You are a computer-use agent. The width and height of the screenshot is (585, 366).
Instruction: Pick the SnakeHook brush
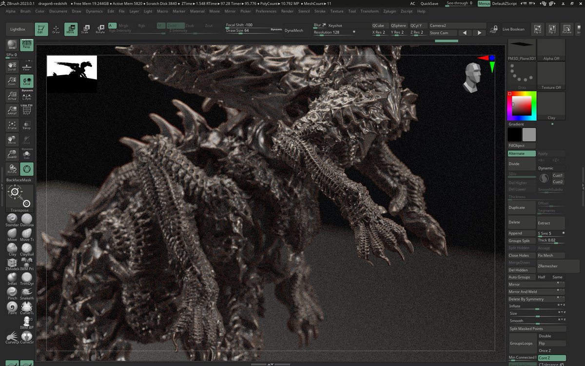click(x=27, y=292)
